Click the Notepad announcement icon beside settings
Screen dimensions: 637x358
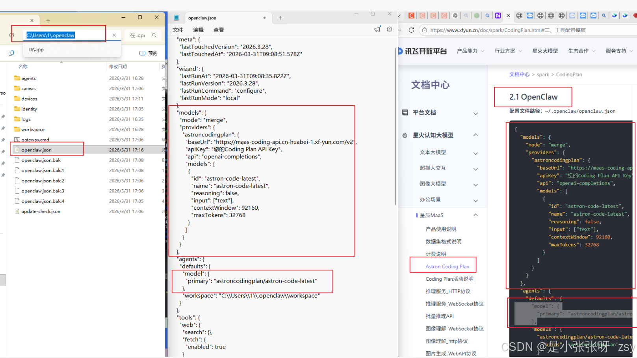click(x=377, y=30)
